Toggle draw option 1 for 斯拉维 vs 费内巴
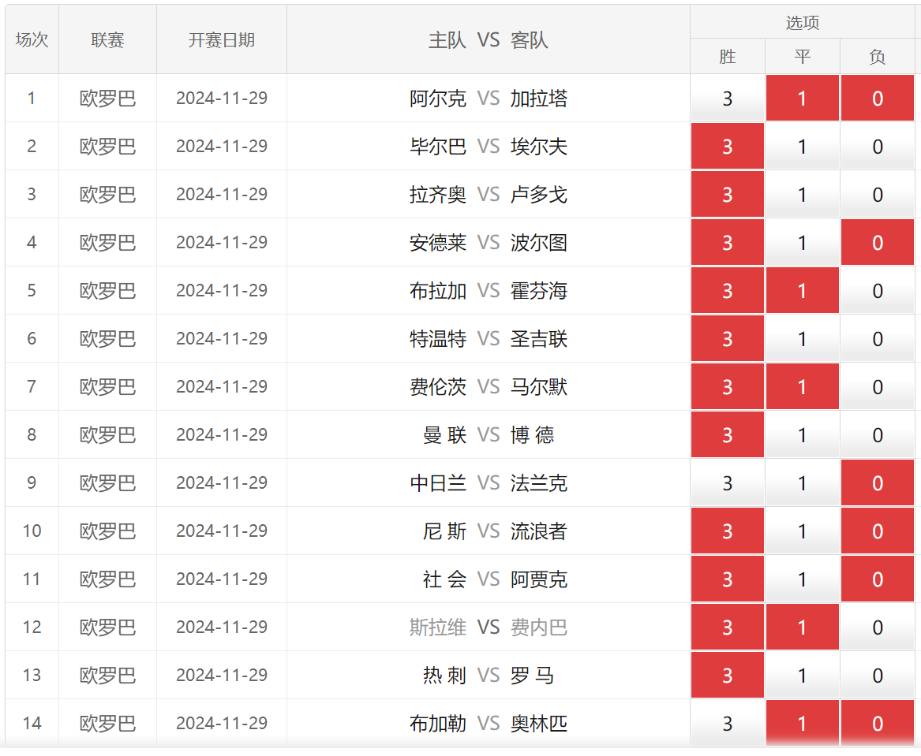The width and height of the screenshot is (921, 756). (x=802, y=628)
